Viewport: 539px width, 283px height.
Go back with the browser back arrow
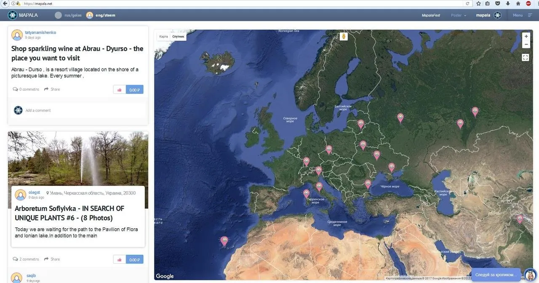(x=4, y=3)
